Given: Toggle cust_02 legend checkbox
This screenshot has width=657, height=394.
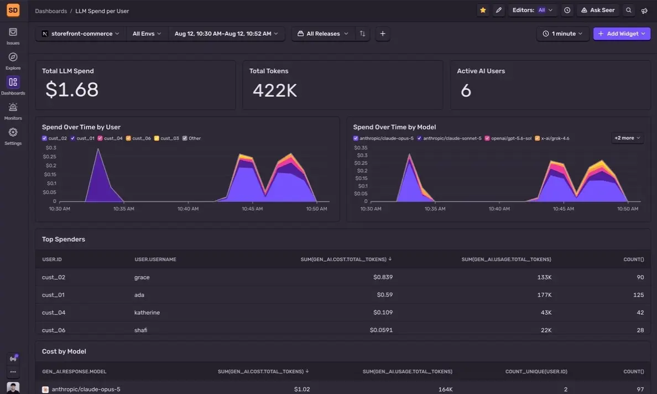Looking at the screenshot, I should click(x=44, y=138).
